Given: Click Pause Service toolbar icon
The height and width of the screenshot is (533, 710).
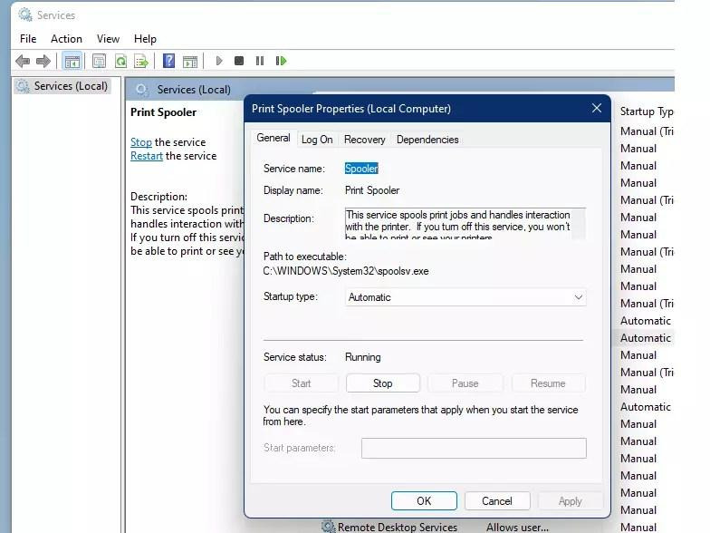Looking at the screenshot, I should (259, 61).
